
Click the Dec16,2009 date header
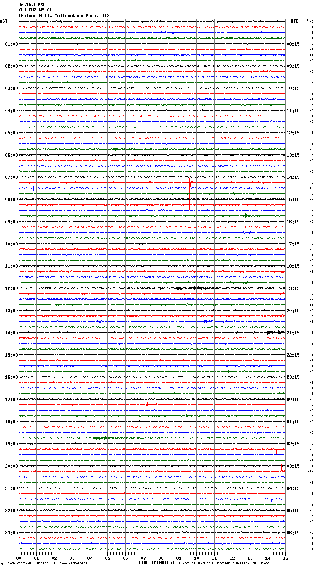pyautogui.click(x=31, y=4)
